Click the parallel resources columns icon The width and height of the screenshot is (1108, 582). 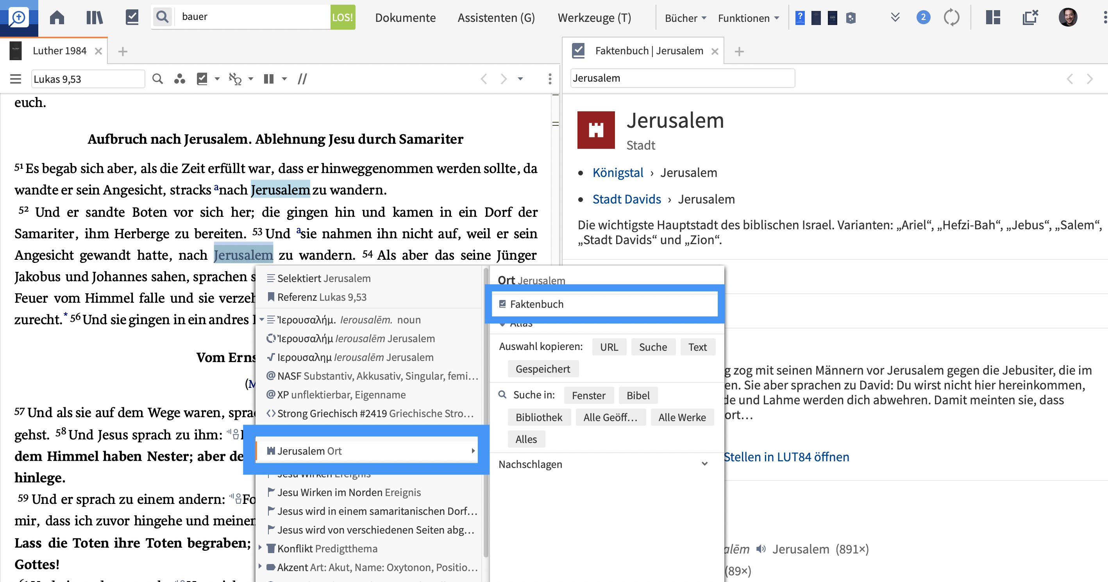click(x=269, y=79)
